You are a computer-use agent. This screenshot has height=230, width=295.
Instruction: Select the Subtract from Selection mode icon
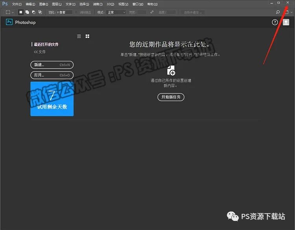(34, 12)
